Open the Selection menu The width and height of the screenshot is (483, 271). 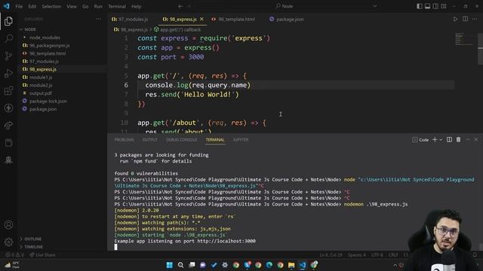51,6
